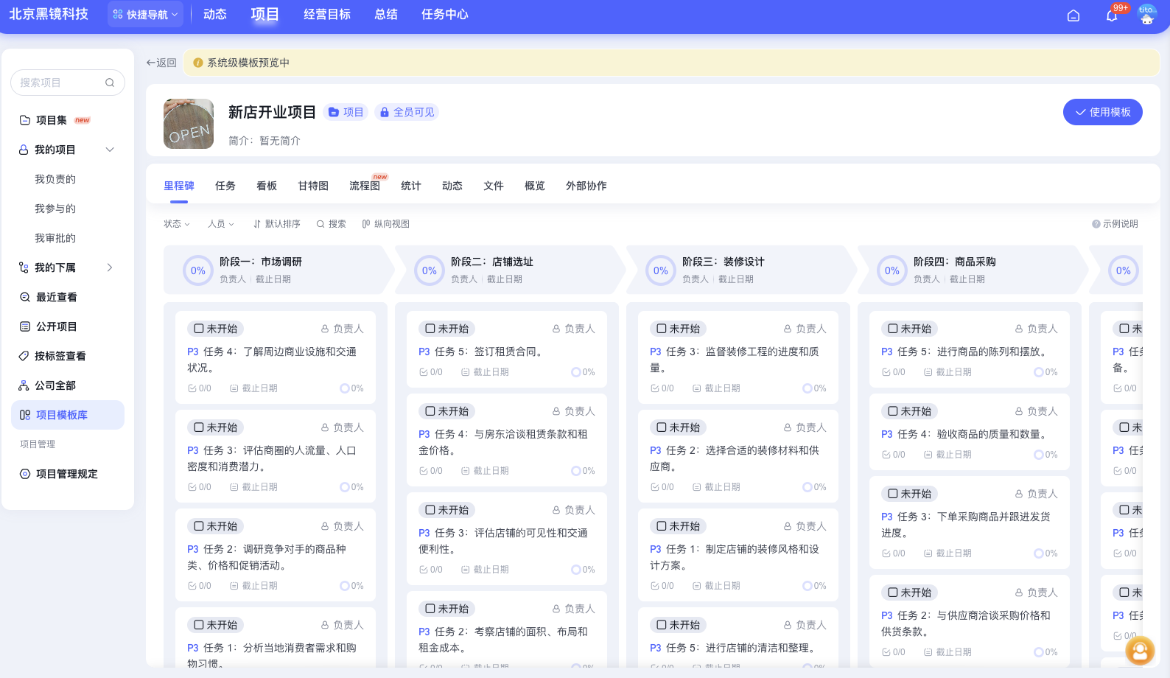Viewport: 1170px width, 678px height.
Task: Click the 新店开业项目 OPEN thumbnail image
Action: (x=189, y=124)
